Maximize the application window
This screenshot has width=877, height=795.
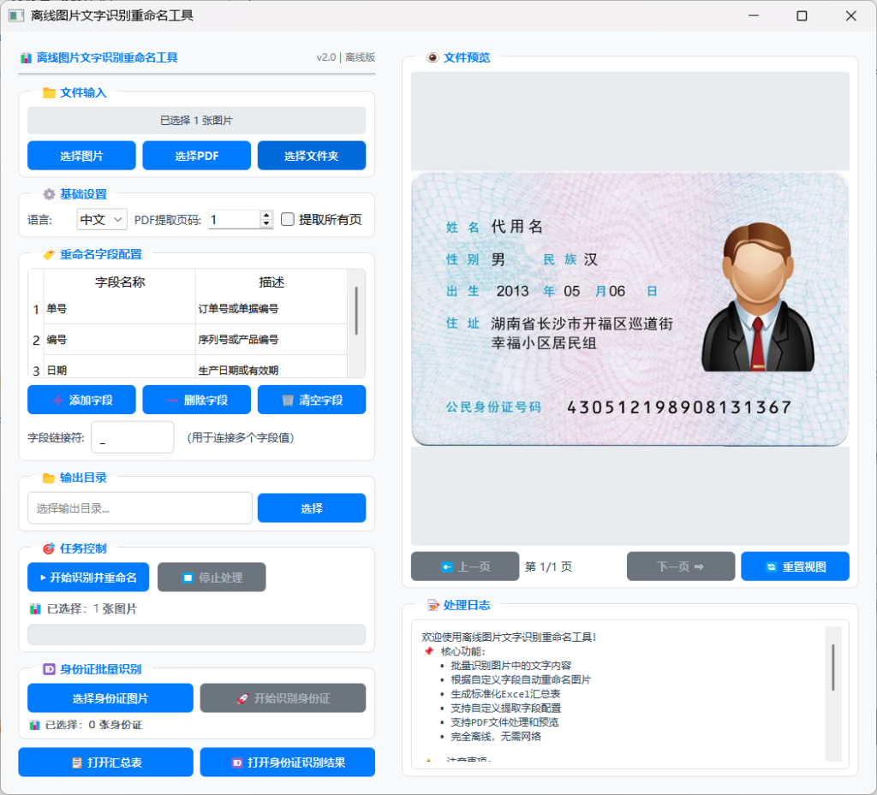pos(802,15)
